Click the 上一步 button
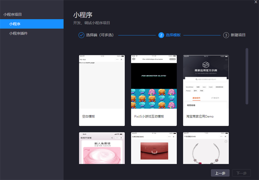The width and height of the screenshot is (259, 180). pos(220,173)
